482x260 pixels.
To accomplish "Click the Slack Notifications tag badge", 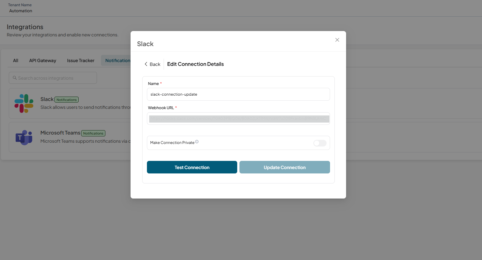I will (x=67, y=100).
